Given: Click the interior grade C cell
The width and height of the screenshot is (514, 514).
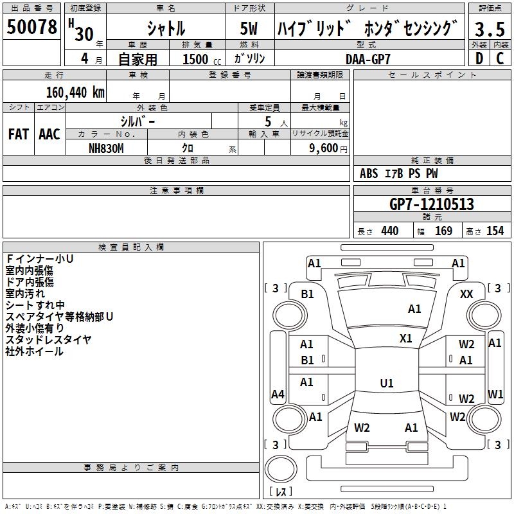Looking at the screenshot, I should pos(500,58).
